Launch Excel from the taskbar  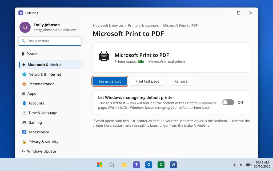coord(161,165)
